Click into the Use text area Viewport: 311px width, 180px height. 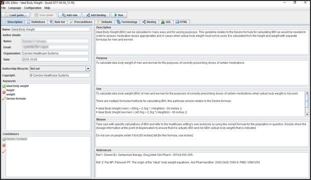(x=200, y=103)
